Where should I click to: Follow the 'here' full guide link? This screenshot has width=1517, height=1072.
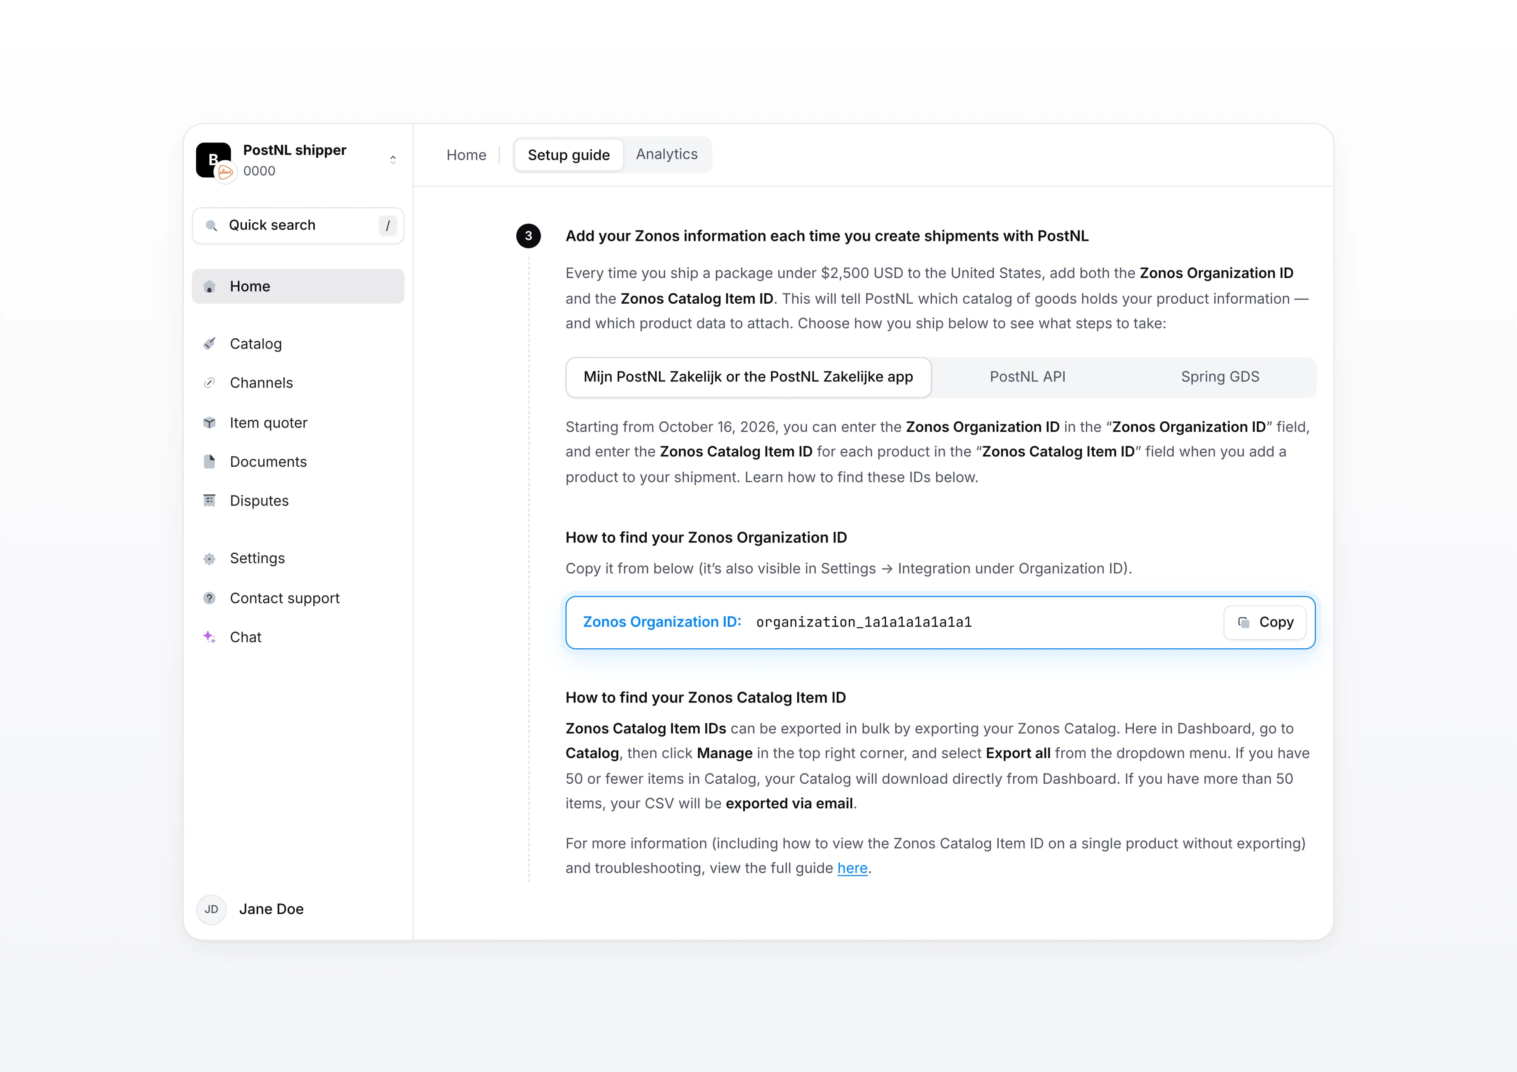click(852, 869)
